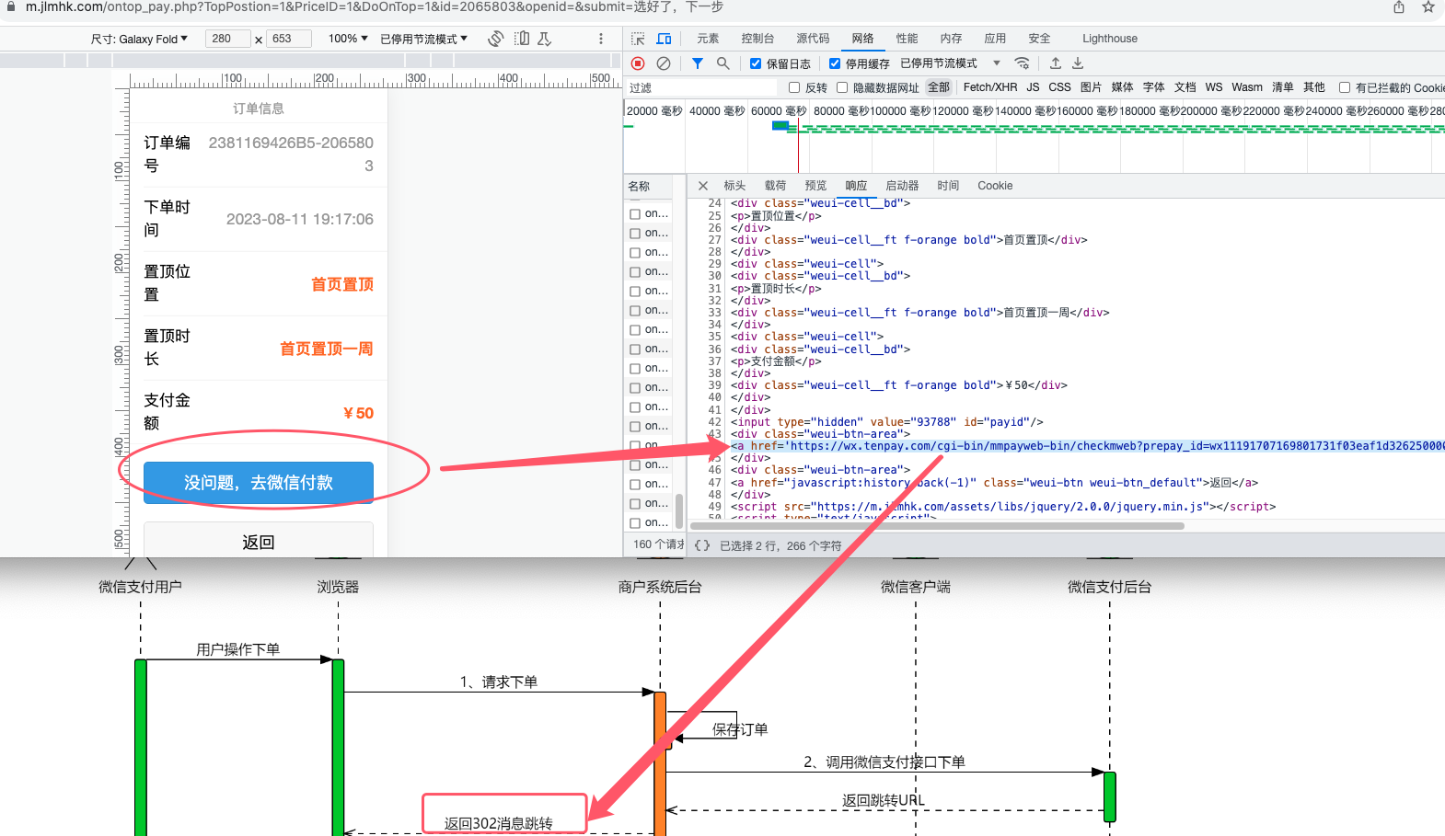Open the device toolbar three-dot options
The image size is (1445, 836).
click(601, 39)
